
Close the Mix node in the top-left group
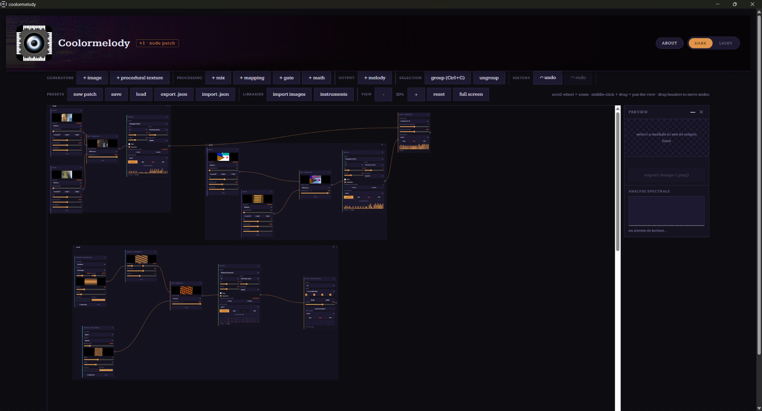click(x=116, y=136)
